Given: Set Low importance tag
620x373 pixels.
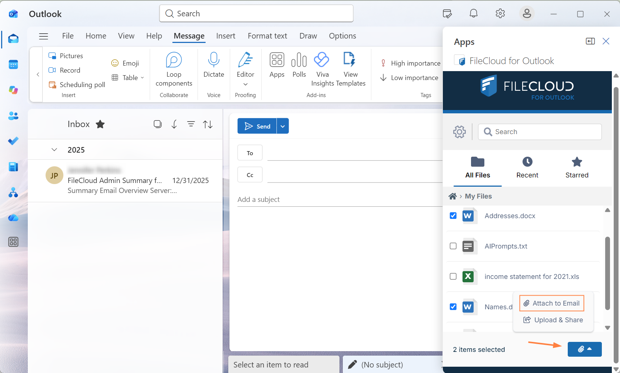Looking at the screenshot, I should click(x=409, y=78).
